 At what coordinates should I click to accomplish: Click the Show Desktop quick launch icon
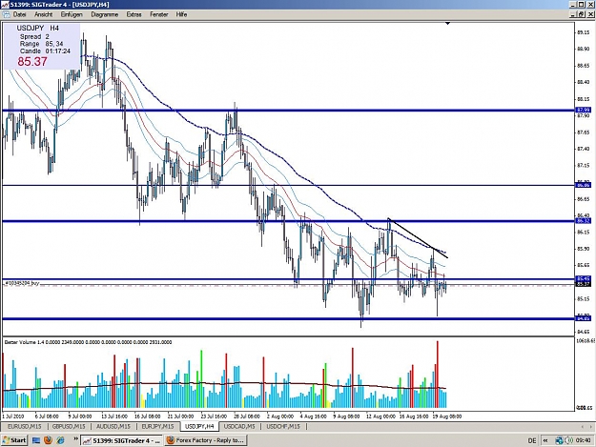click(36, 440)
